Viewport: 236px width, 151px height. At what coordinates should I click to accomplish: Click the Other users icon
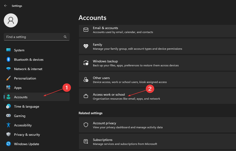coord(86,80)
